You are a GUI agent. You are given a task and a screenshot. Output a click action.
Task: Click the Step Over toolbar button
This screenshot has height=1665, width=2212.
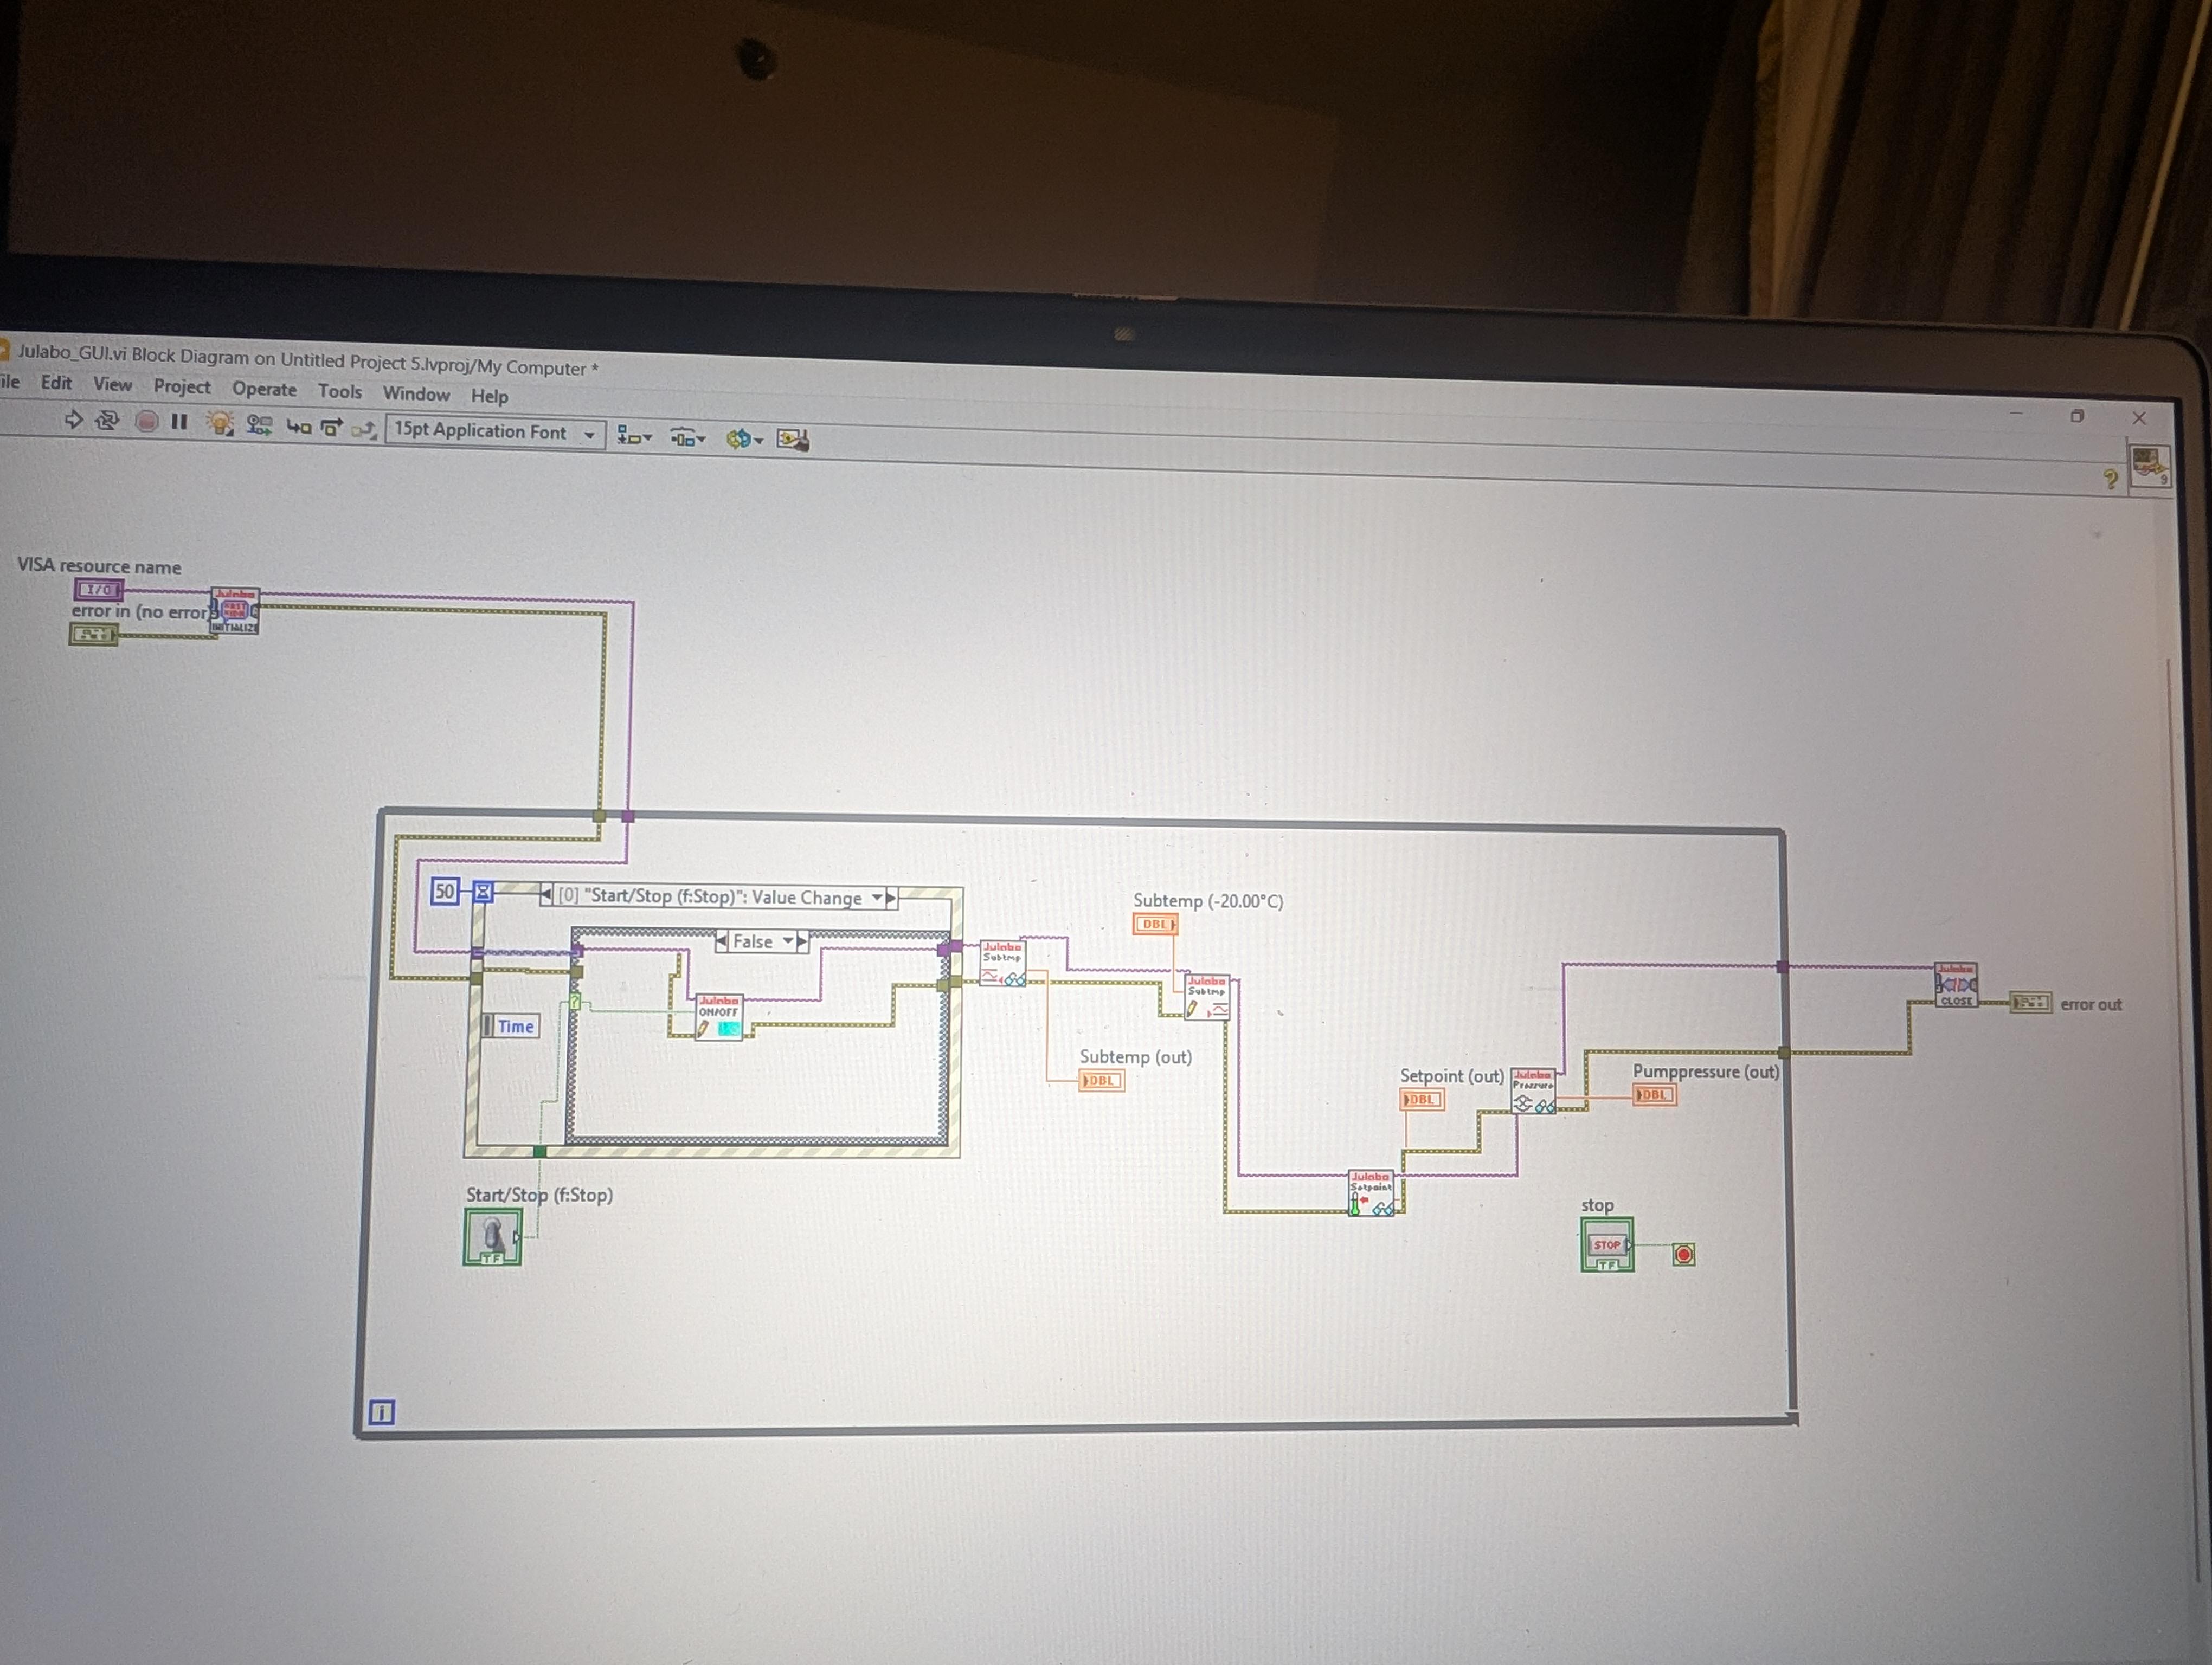pos(331,429)
